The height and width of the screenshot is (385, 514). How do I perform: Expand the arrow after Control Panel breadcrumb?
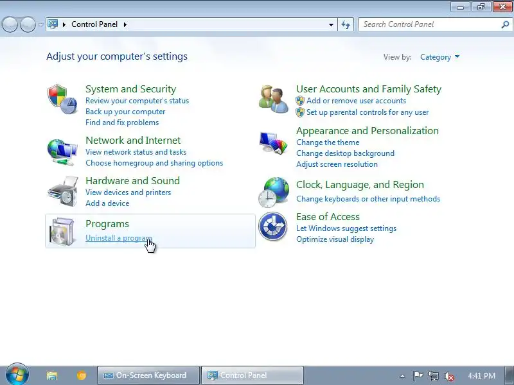125,24
